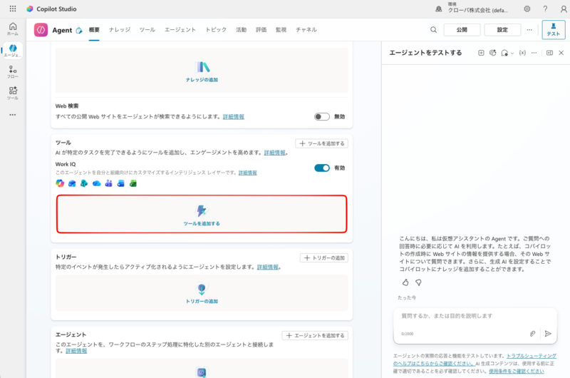Start a new test conversation icon
Screen dimensions: 570x378
pyautogui.click(x=481, y=53)
